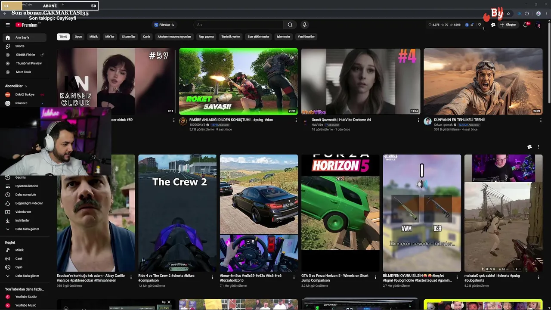Select the Oyun filter chip
Image resolution: width=551 pixels, height=310 pixels.
pos(78,37)
